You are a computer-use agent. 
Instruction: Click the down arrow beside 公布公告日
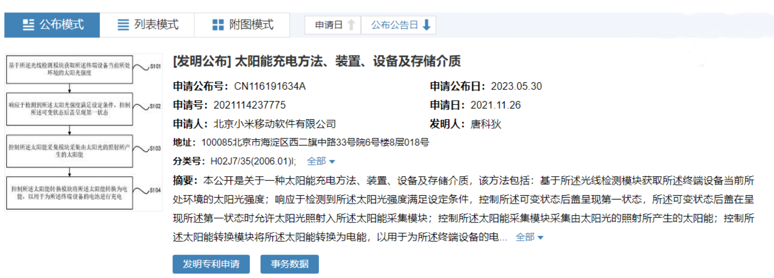point(427,25)
